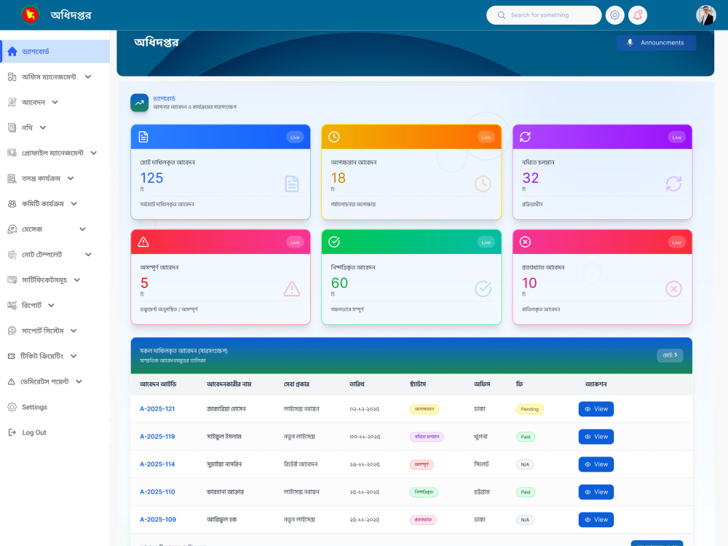
Task: Click the আবেদন আইডি column header
Action: tap(158, 384)
